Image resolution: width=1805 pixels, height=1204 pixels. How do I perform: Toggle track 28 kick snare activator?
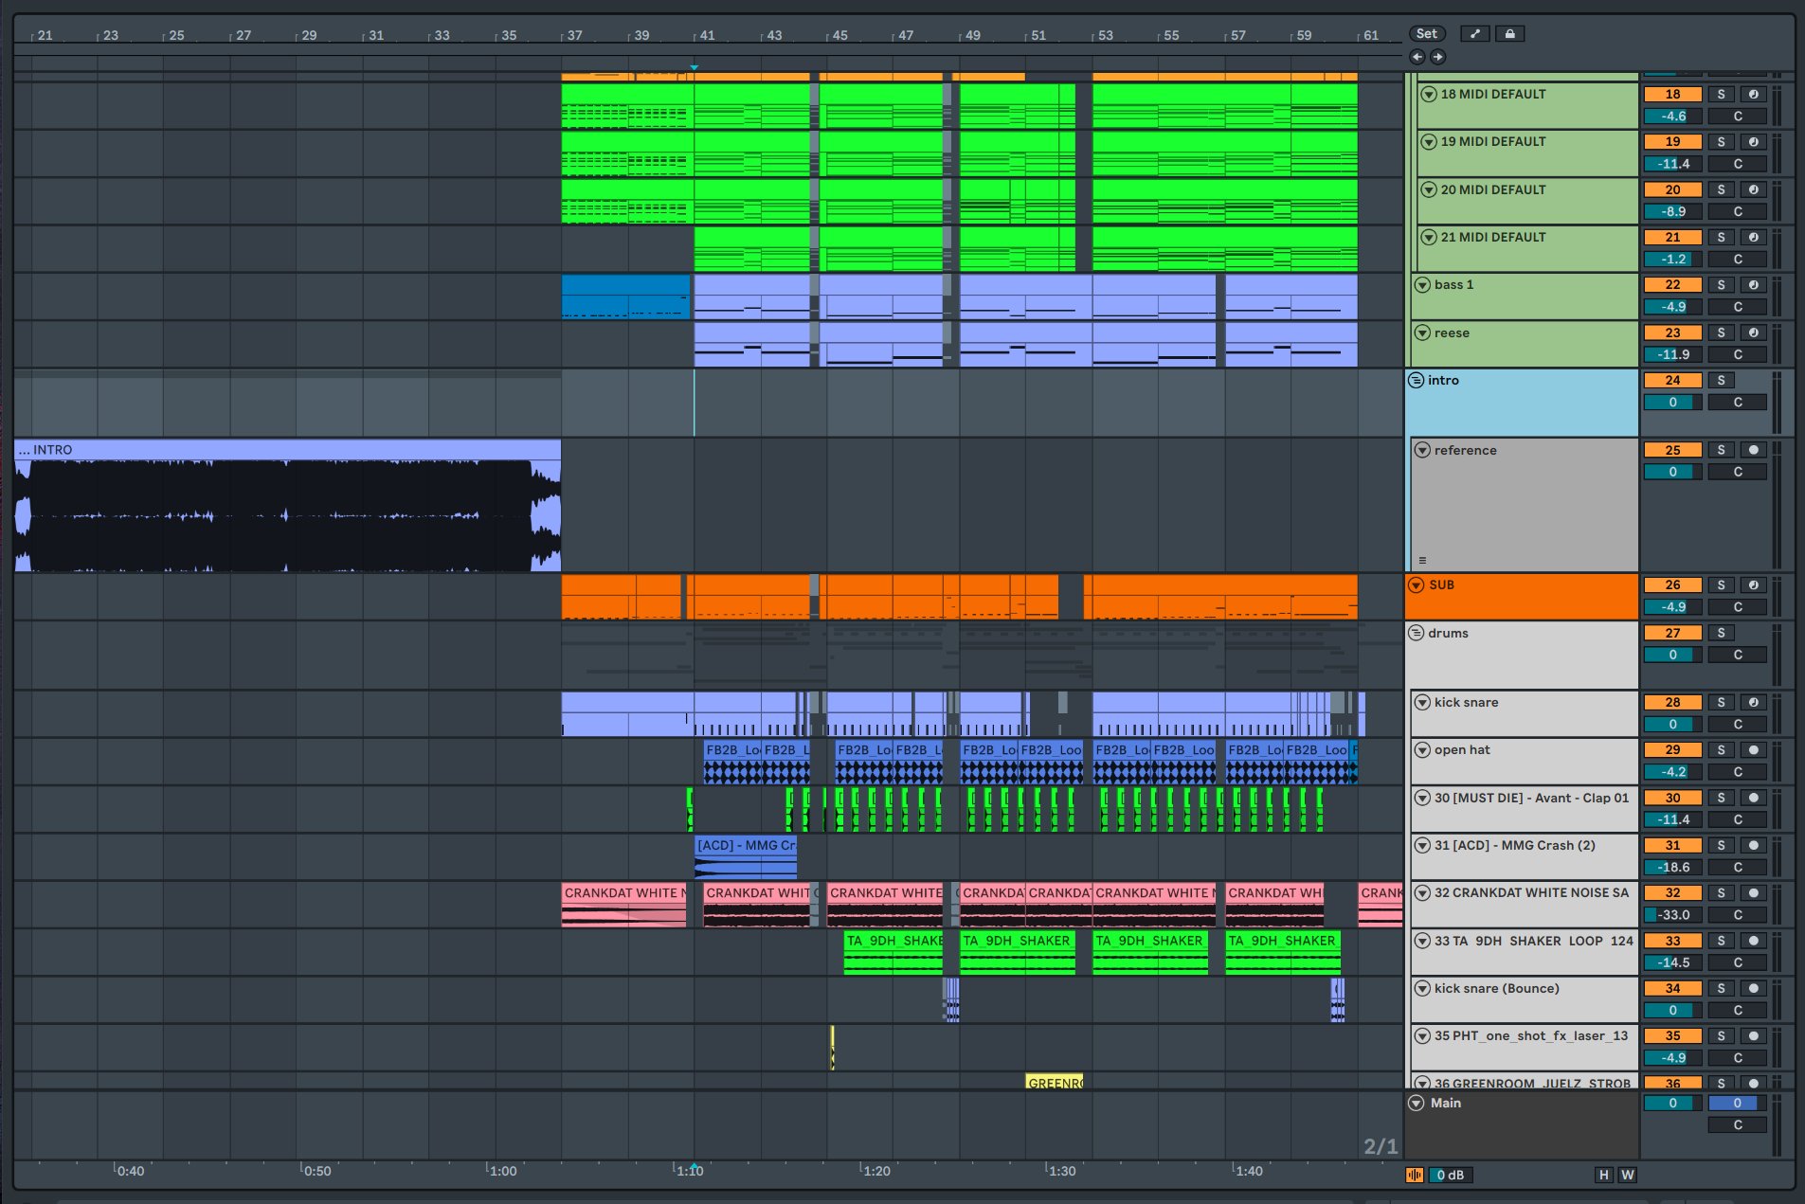pyautogui.click(x=1672, y=702)
